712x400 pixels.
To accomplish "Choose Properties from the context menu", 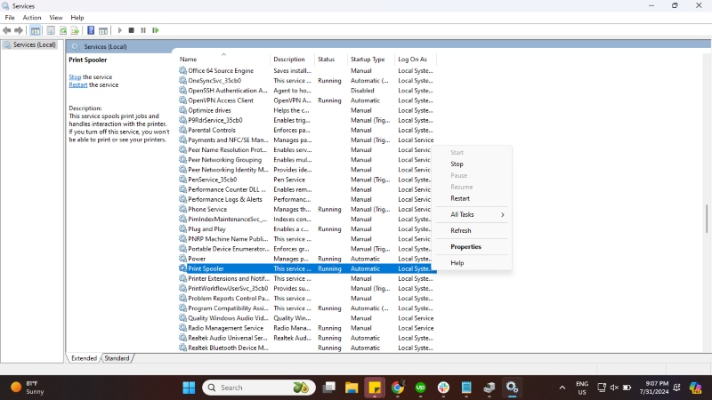I will click(x=465, y=247).
